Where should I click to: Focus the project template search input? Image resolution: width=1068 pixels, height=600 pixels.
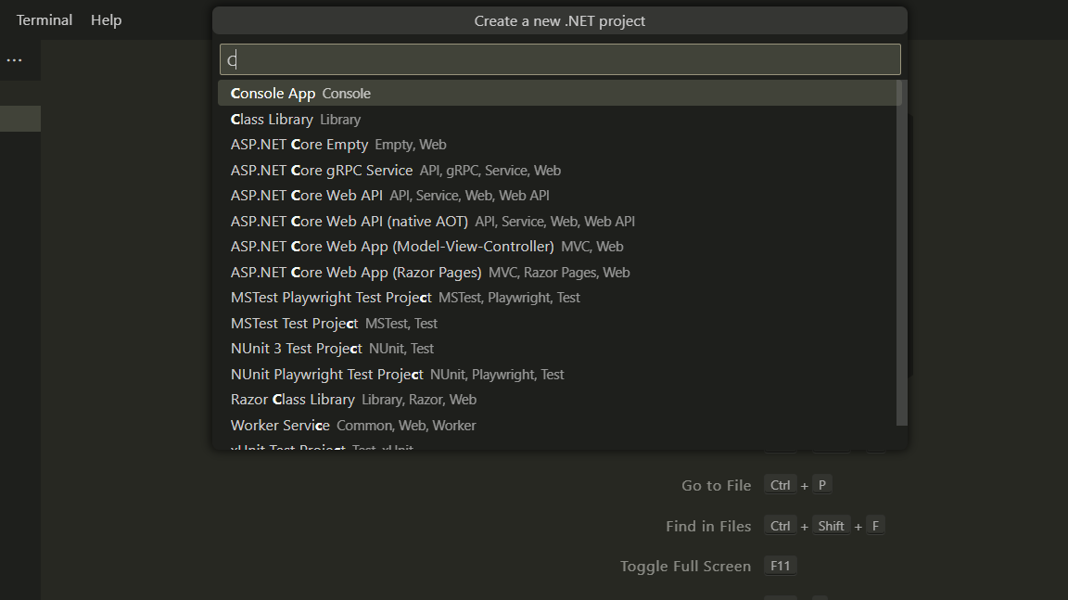pos(560,59)
